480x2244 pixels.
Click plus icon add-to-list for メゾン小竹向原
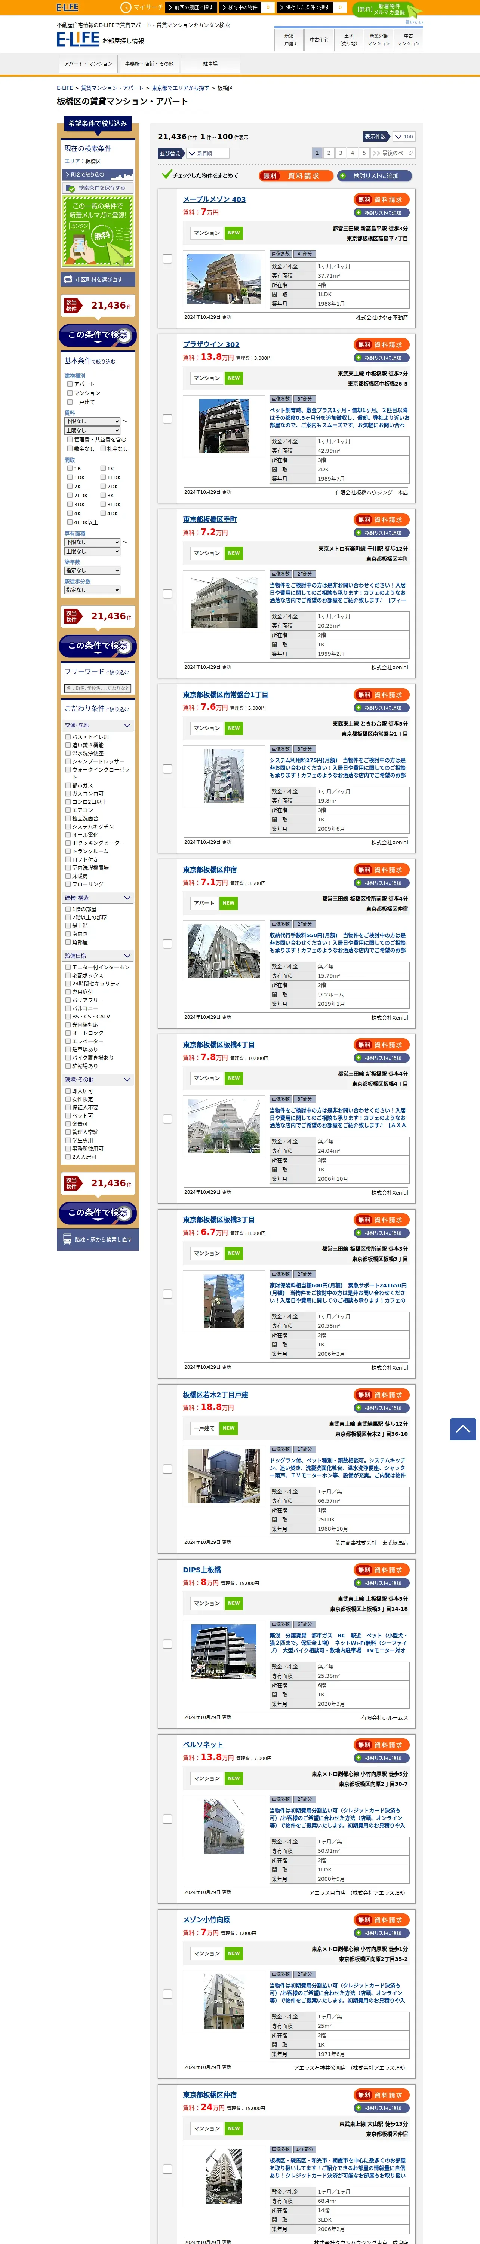[382, 1933]
